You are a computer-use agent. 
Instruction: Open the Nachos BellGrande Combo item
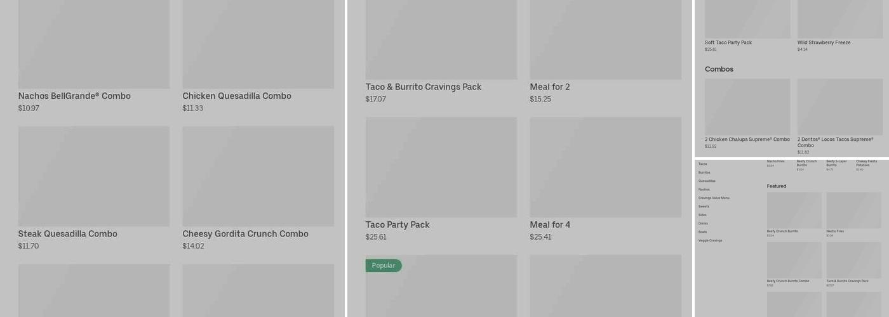click(x=93, y=44)
